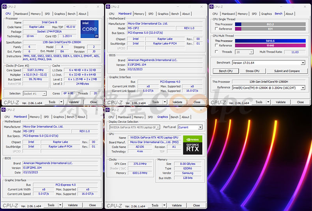This screenshot has width=312, height=211.
Task: Tick the Threads checkbox in the Bench window
Action: click(216, 52)
